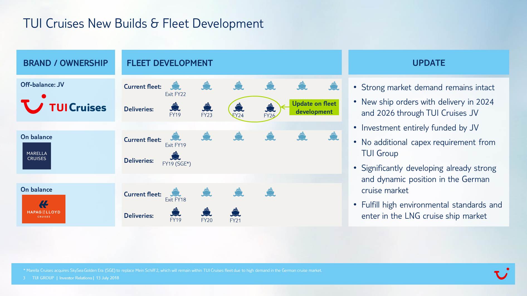Click the TUI Cruises ship above Exit FY22
The width and height of the screenshot is (527, 296).
tap(175, 86)
